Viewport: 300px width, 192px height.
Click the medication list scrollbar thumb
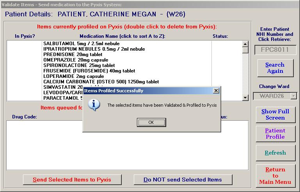click(245, 50)
